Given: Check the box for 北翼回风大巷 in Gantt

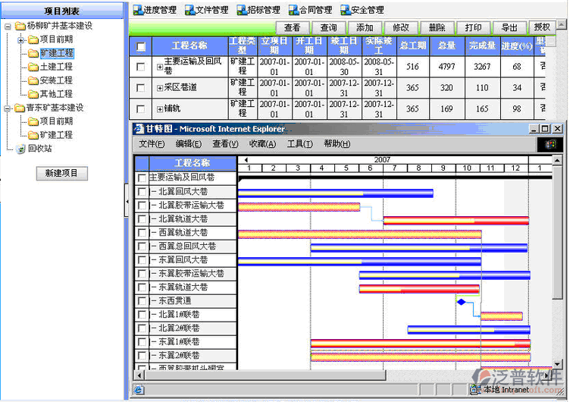Looking at the screenshot, I should [x=142, y=192].
